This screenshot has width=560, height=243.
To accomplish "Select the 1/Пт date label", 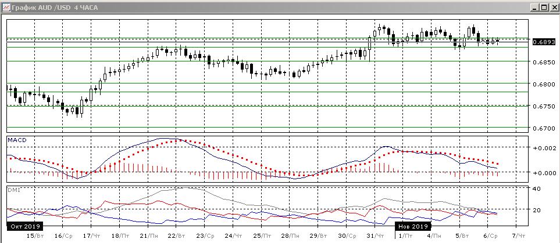I will [405, 236].
